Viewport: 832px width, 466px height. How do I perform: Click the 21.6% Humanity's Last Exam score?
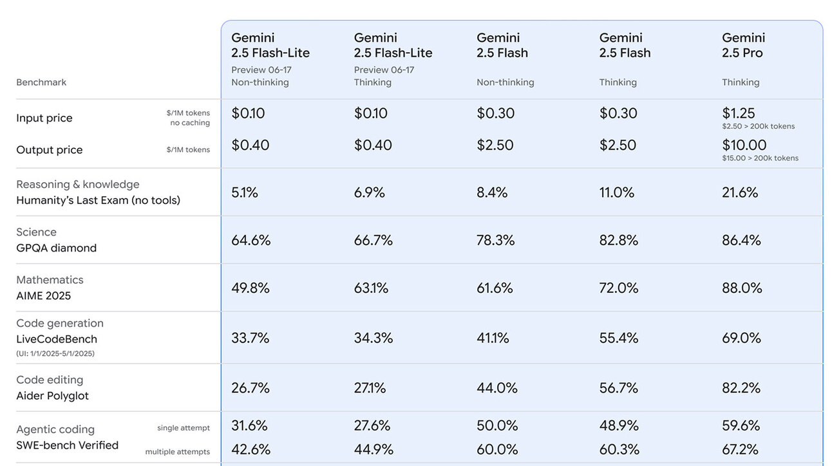click(740, 192)
